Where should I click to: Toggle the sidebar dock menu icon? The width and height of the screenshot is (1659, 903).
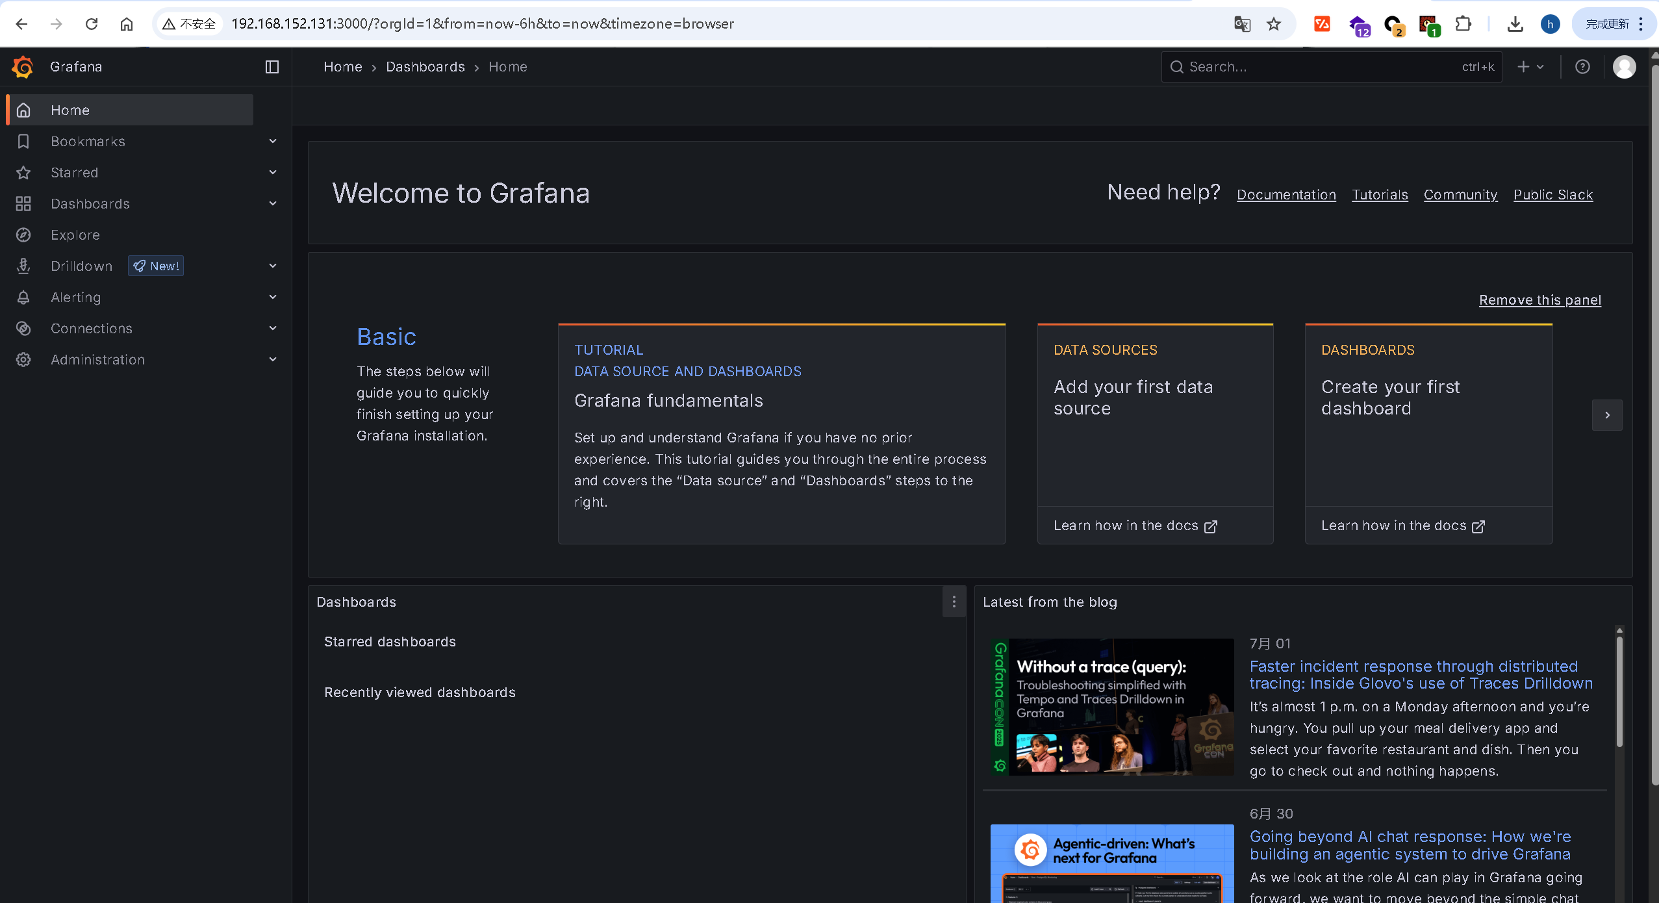272,67
